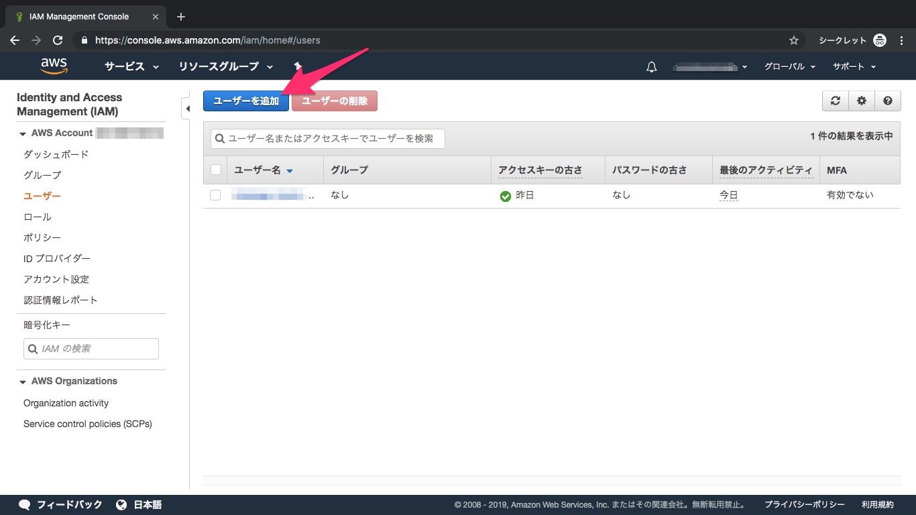Focus the user search field
The width and height of the screenshot is (916, 515).
tap(328, 139)
